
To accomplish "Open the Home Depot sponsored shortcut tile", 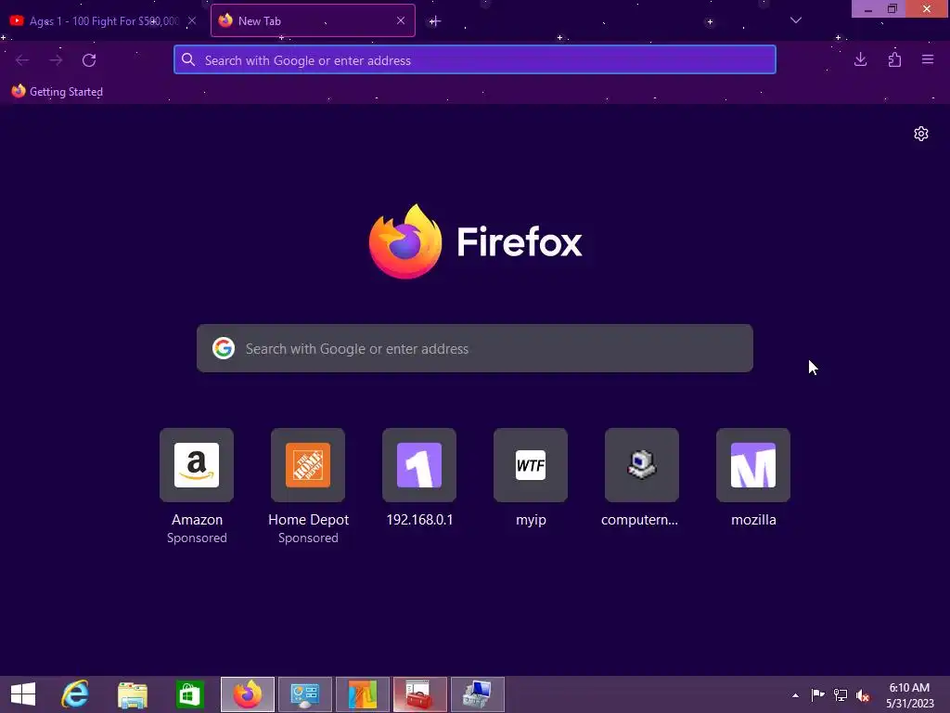I will point(308,465).
